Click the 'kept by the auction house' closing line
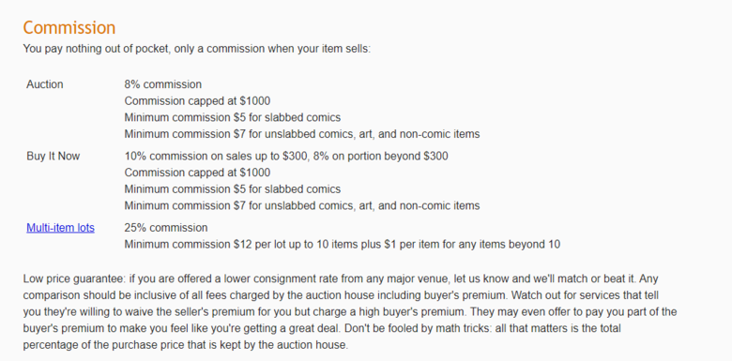Screen dimensions: 732x361 coord(185,346)
